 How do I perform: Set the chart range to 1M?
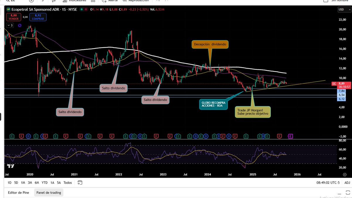coord(23,182)
